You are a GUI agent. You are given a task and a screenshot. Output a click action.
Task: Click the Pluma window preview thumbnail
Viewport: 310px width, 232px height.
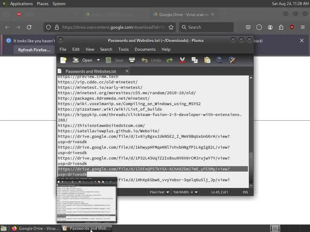point(87,200)
